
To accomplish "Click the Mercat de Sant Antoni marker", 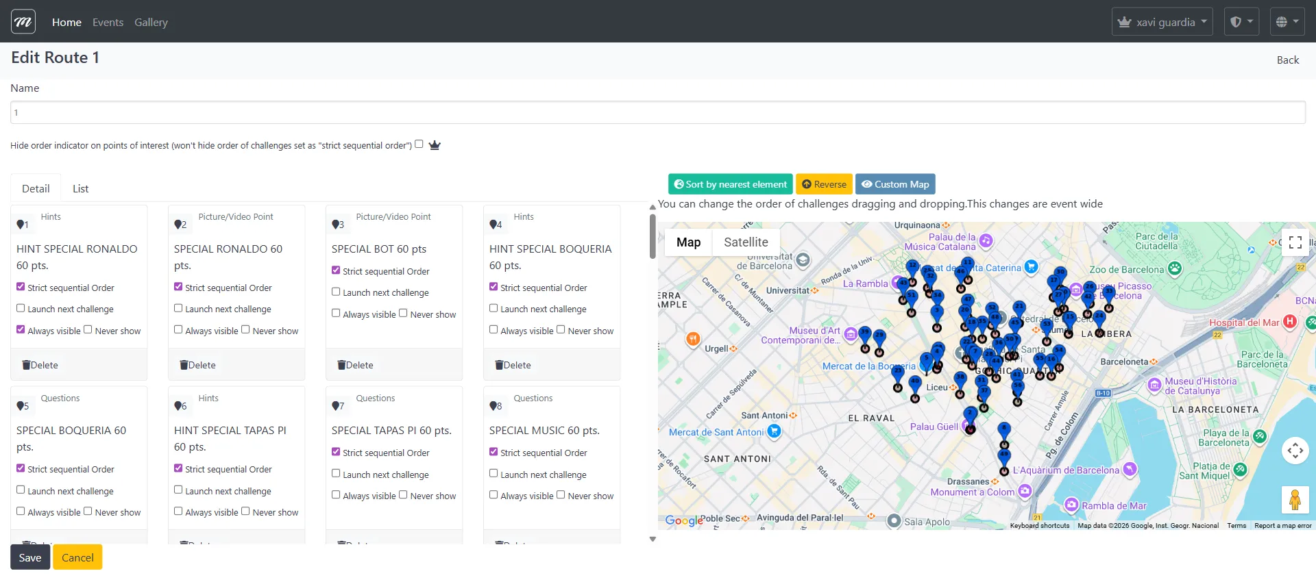I will [775, 431].
